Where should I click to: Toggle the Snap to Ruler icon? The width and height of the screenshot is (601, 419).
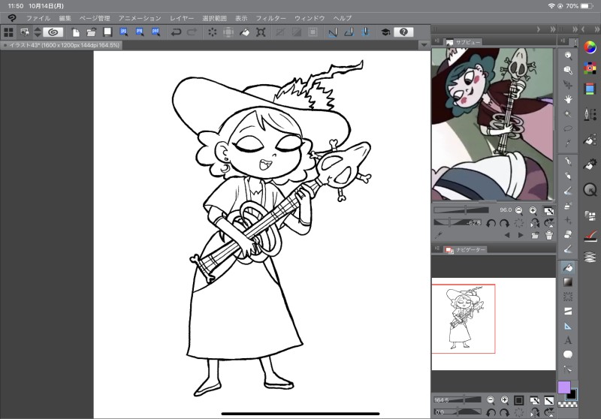[x=333, y=32]
